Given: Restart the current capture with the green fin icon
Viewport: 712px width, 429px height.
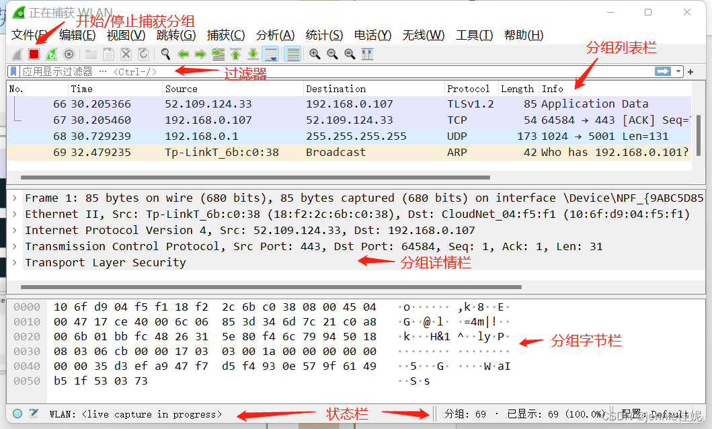Looking at the screenshot, I should pyautogui.click(x=51, y=54).
